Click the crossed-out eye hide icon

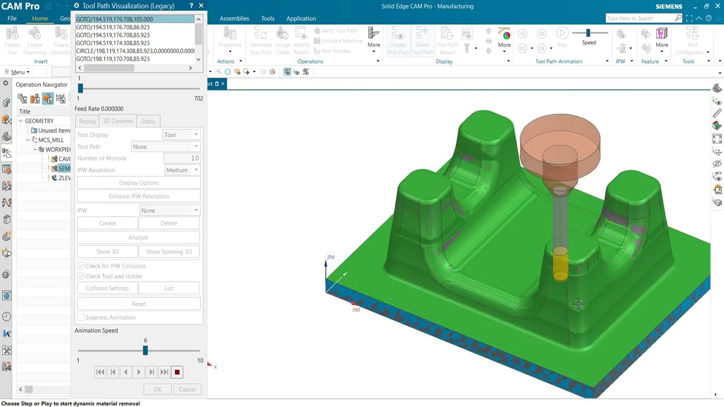tap(717, 164)
